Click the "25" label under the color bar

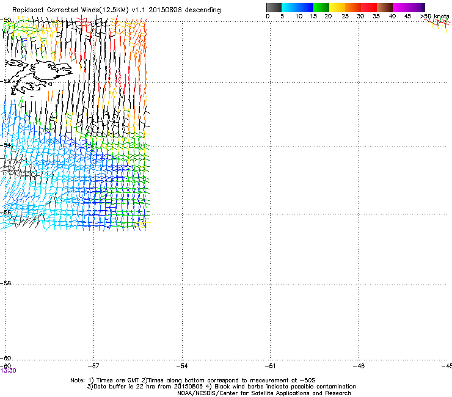click(345, 16)
